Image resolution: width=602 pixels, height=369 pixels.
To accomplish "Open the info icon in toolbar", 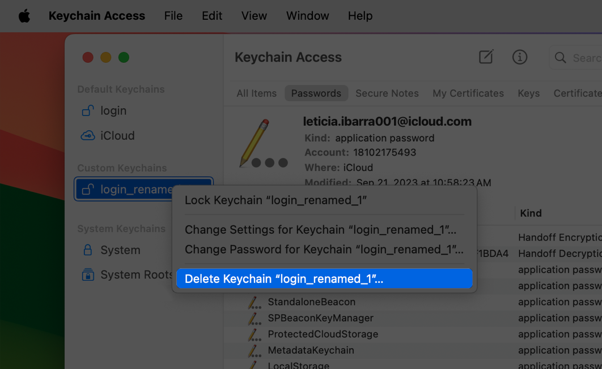I will coord(519,57).
